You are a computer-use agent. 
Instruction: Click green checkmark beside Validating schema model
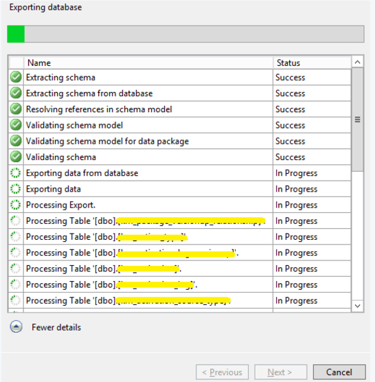16,125
